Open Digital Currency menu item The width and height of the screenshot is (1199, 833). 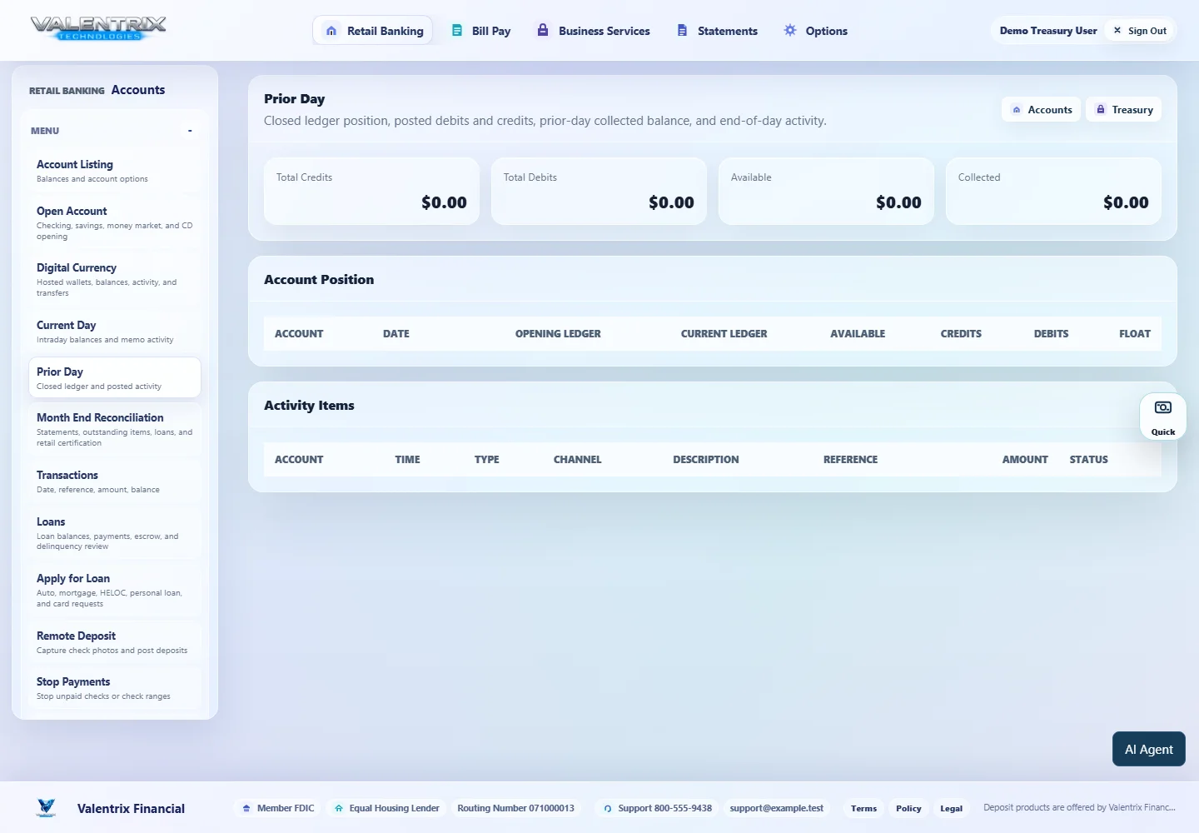(115, 279)
